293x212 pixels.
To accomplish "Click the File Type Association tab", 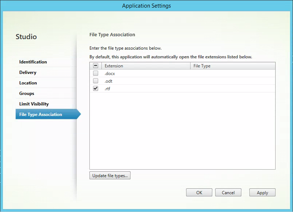I will click(41, 115).
